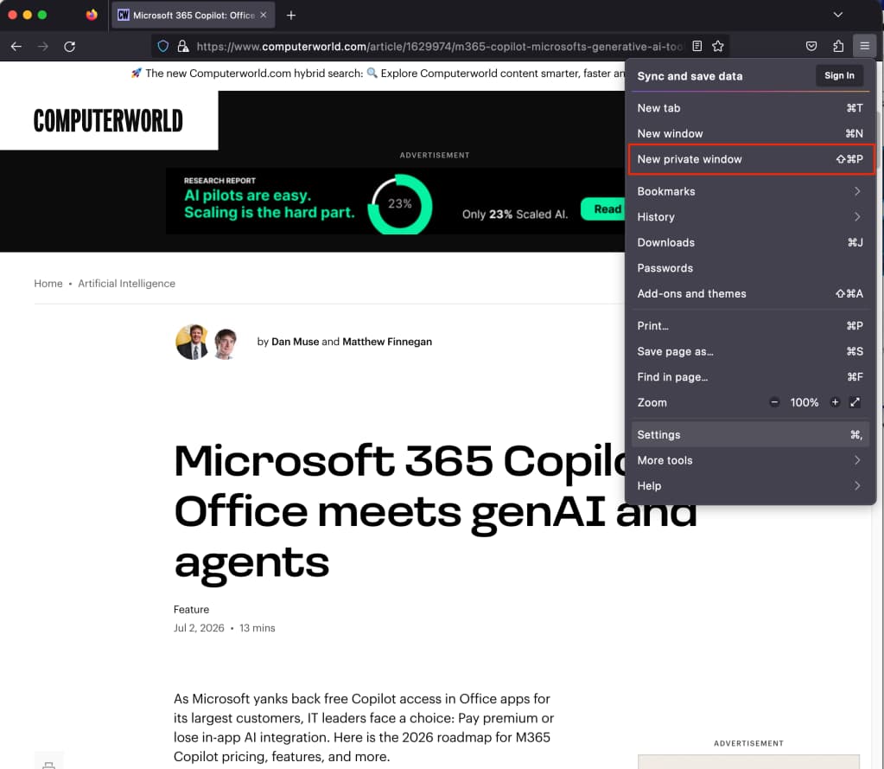Show site security padlock info

coord(182,46)
